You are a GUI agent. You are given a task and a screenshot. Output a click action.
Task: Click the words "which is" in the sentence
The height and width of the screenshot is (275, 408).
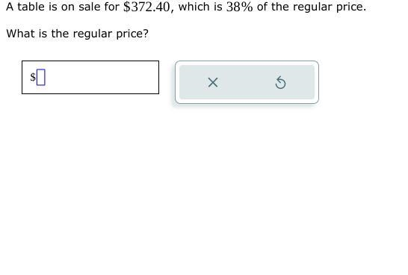click(x=200, y=7)
